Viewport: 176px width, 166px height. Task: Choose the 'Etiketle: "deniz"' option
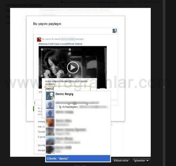(x=78, y=158)
